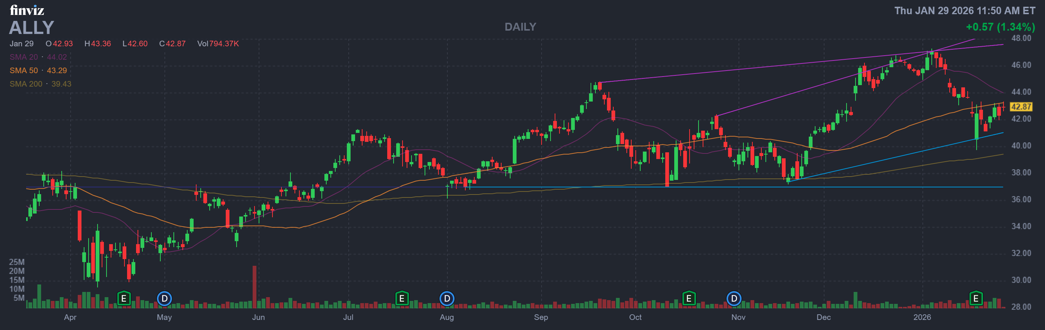The image size is (1045, 330).
Task: Click the Vol 794.37K readout
Action: click(218, 43)
